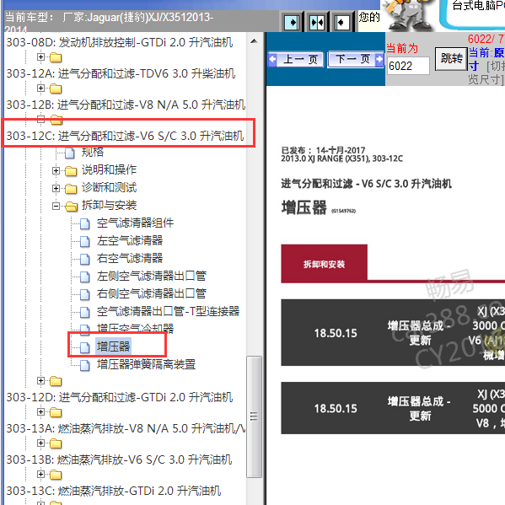Viewport: 505px width, 505px height.
Task: Click the open 拆卸与安装 folder icon
Action: pyautogui.click(x=71, y=207)
